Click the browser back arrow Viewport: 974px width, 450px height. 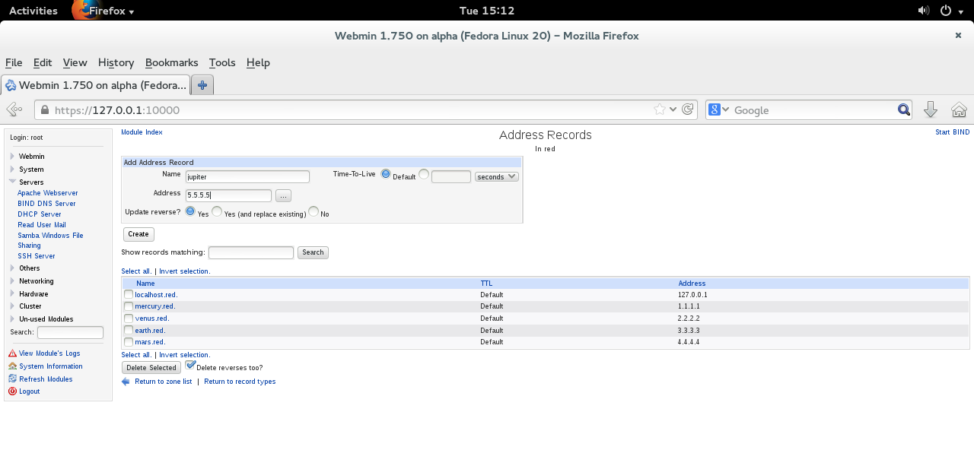14,109
